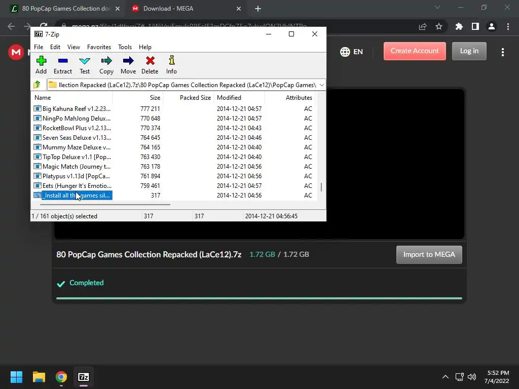Select NingPo MahJong Deluxe file
This screenshot has height=389, width=519.
tap(77, 119)
